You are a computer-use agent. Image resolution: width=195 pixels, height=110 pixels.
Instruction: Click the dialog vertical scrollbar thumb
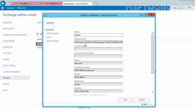pos(153,54)
